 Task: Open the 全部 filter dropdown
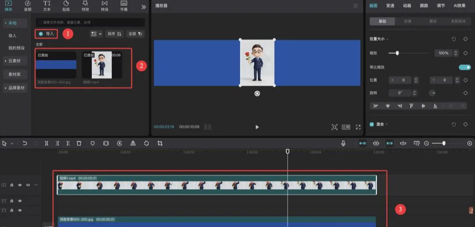tap(135, 34)
